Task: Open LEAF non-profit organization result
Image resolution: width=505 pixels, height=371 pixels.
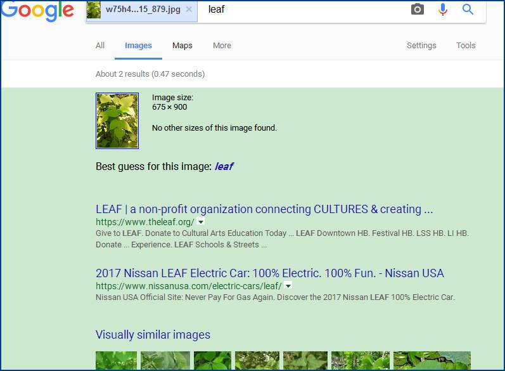Action: click(x=264, y=209)
